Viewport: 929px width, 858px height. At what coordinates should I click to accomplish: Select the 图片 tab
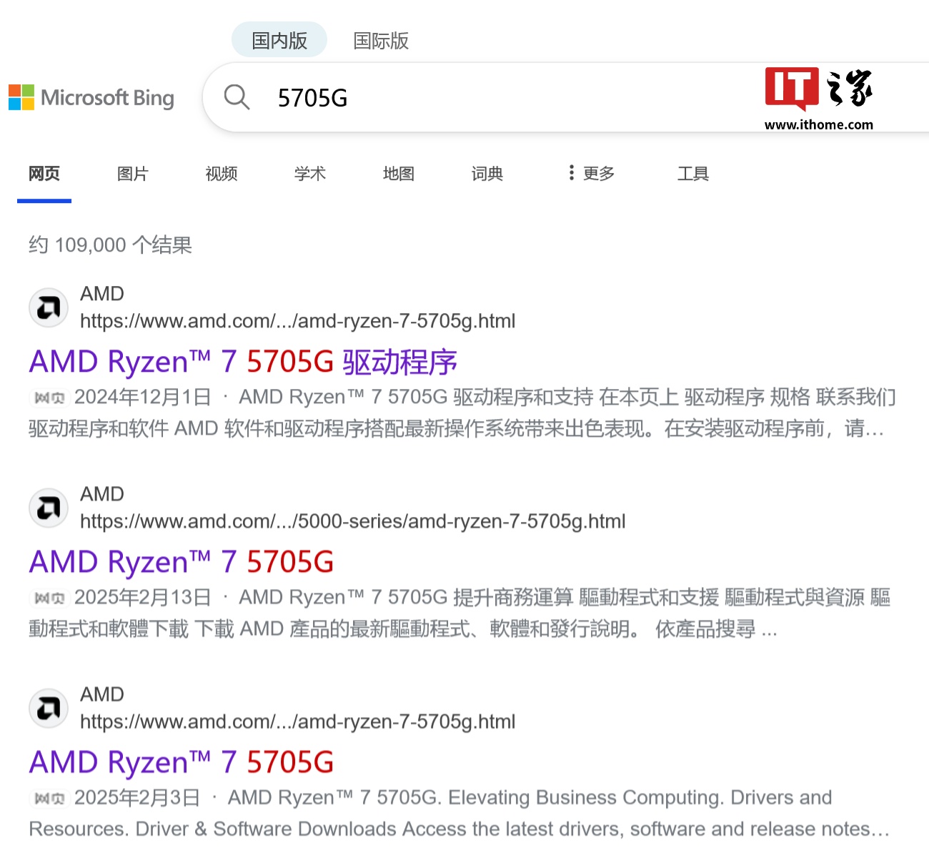[x=133, y=173]
